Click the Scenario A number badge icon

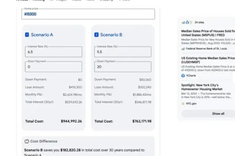coord(27,35)
